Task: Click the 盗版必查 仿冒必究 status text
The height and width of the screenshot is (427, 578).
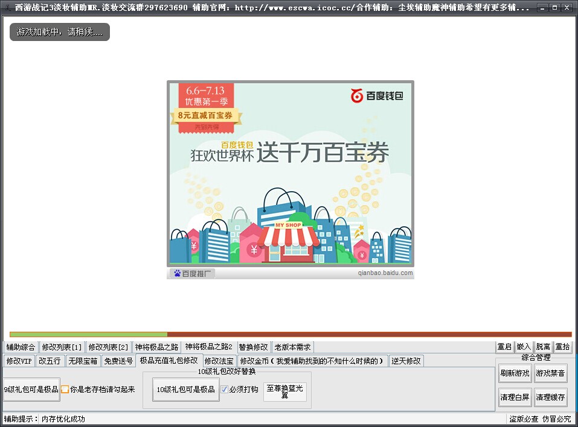Action: (x=540, y=419)
